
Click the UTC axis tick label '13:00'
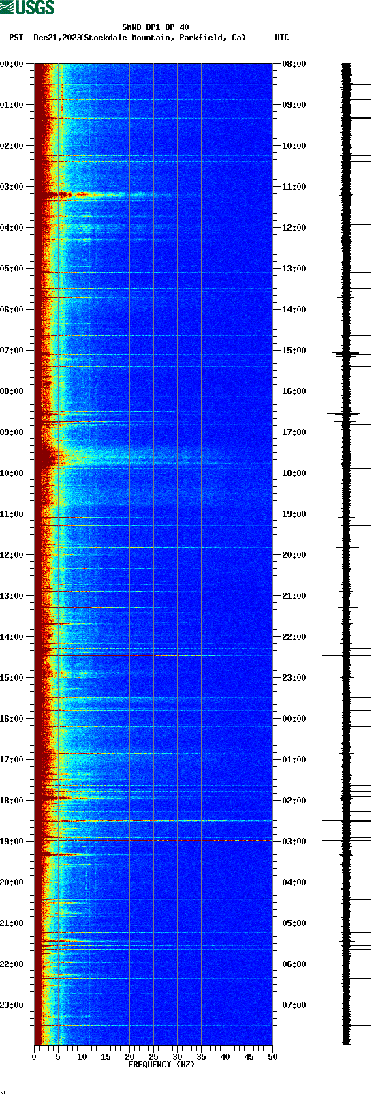pyautogui.click(x=294, y=269)
